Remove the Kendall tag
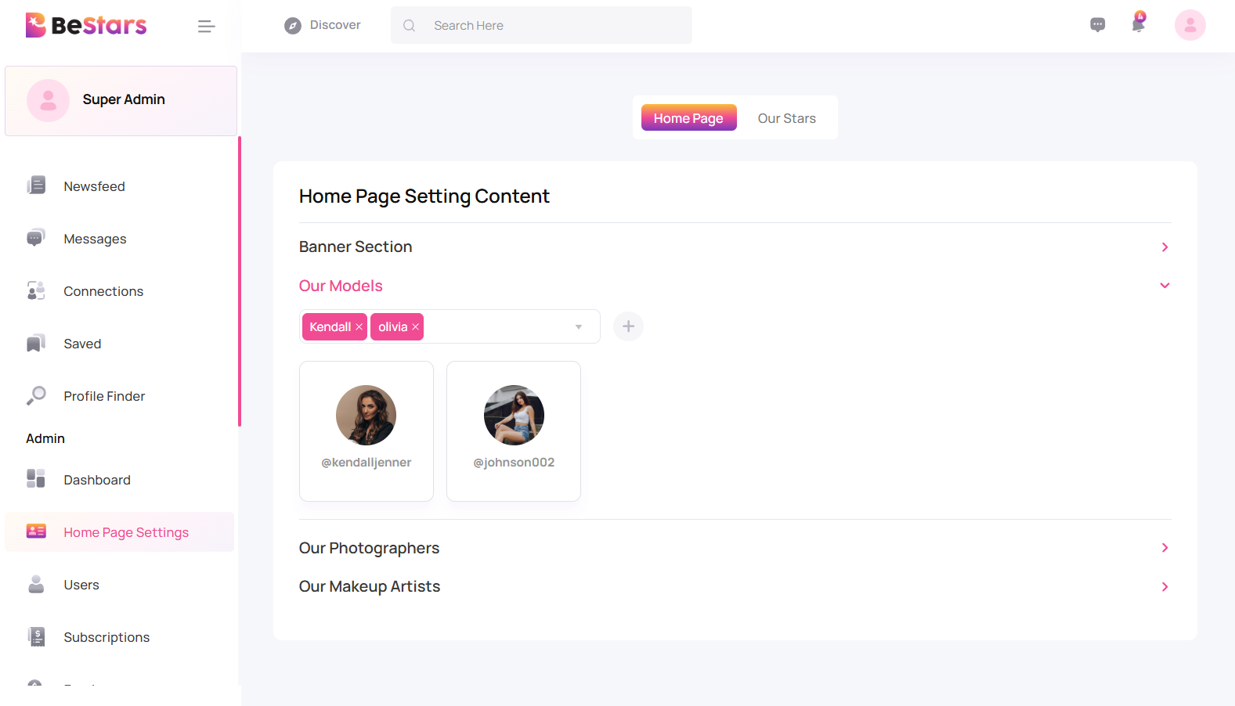1235x706 pixels. (359, 326)
